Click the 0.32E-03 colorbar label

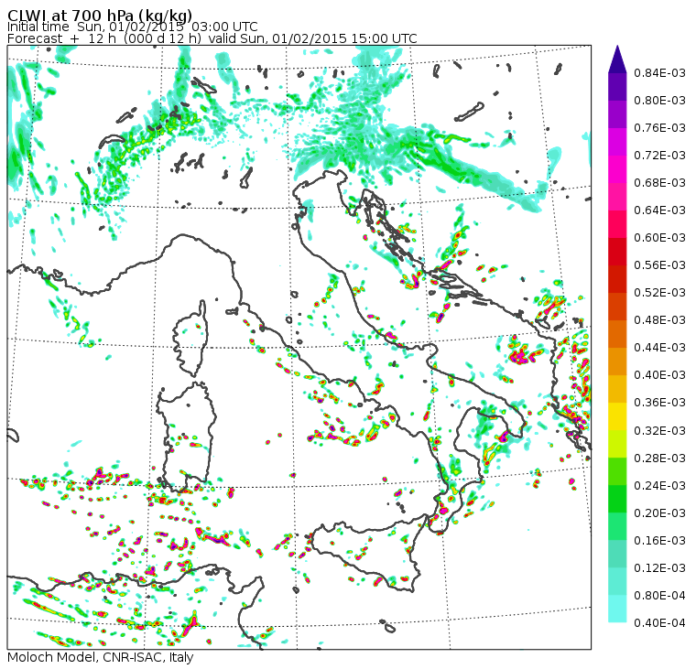coord(659,430)
